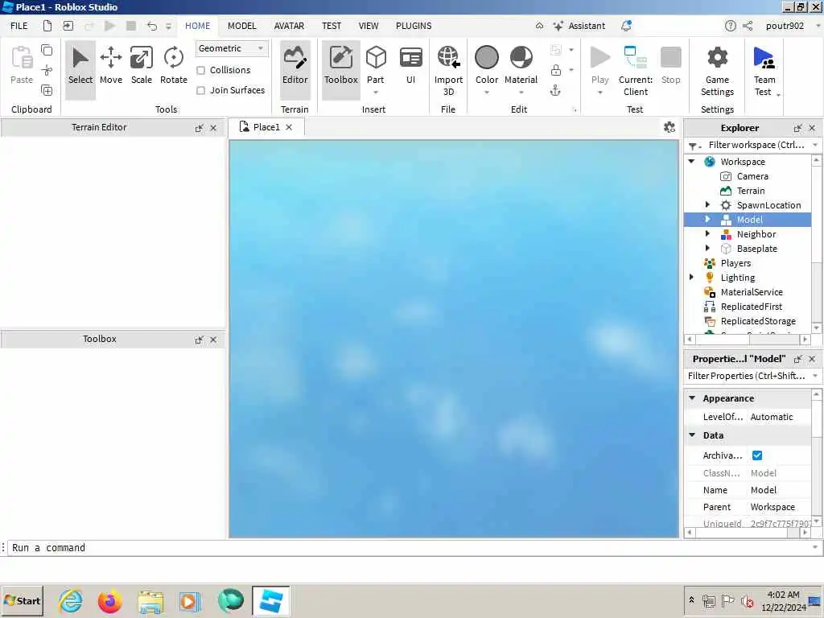Click the Duplicate icon in Clipboard

click(x=47, y=90)
